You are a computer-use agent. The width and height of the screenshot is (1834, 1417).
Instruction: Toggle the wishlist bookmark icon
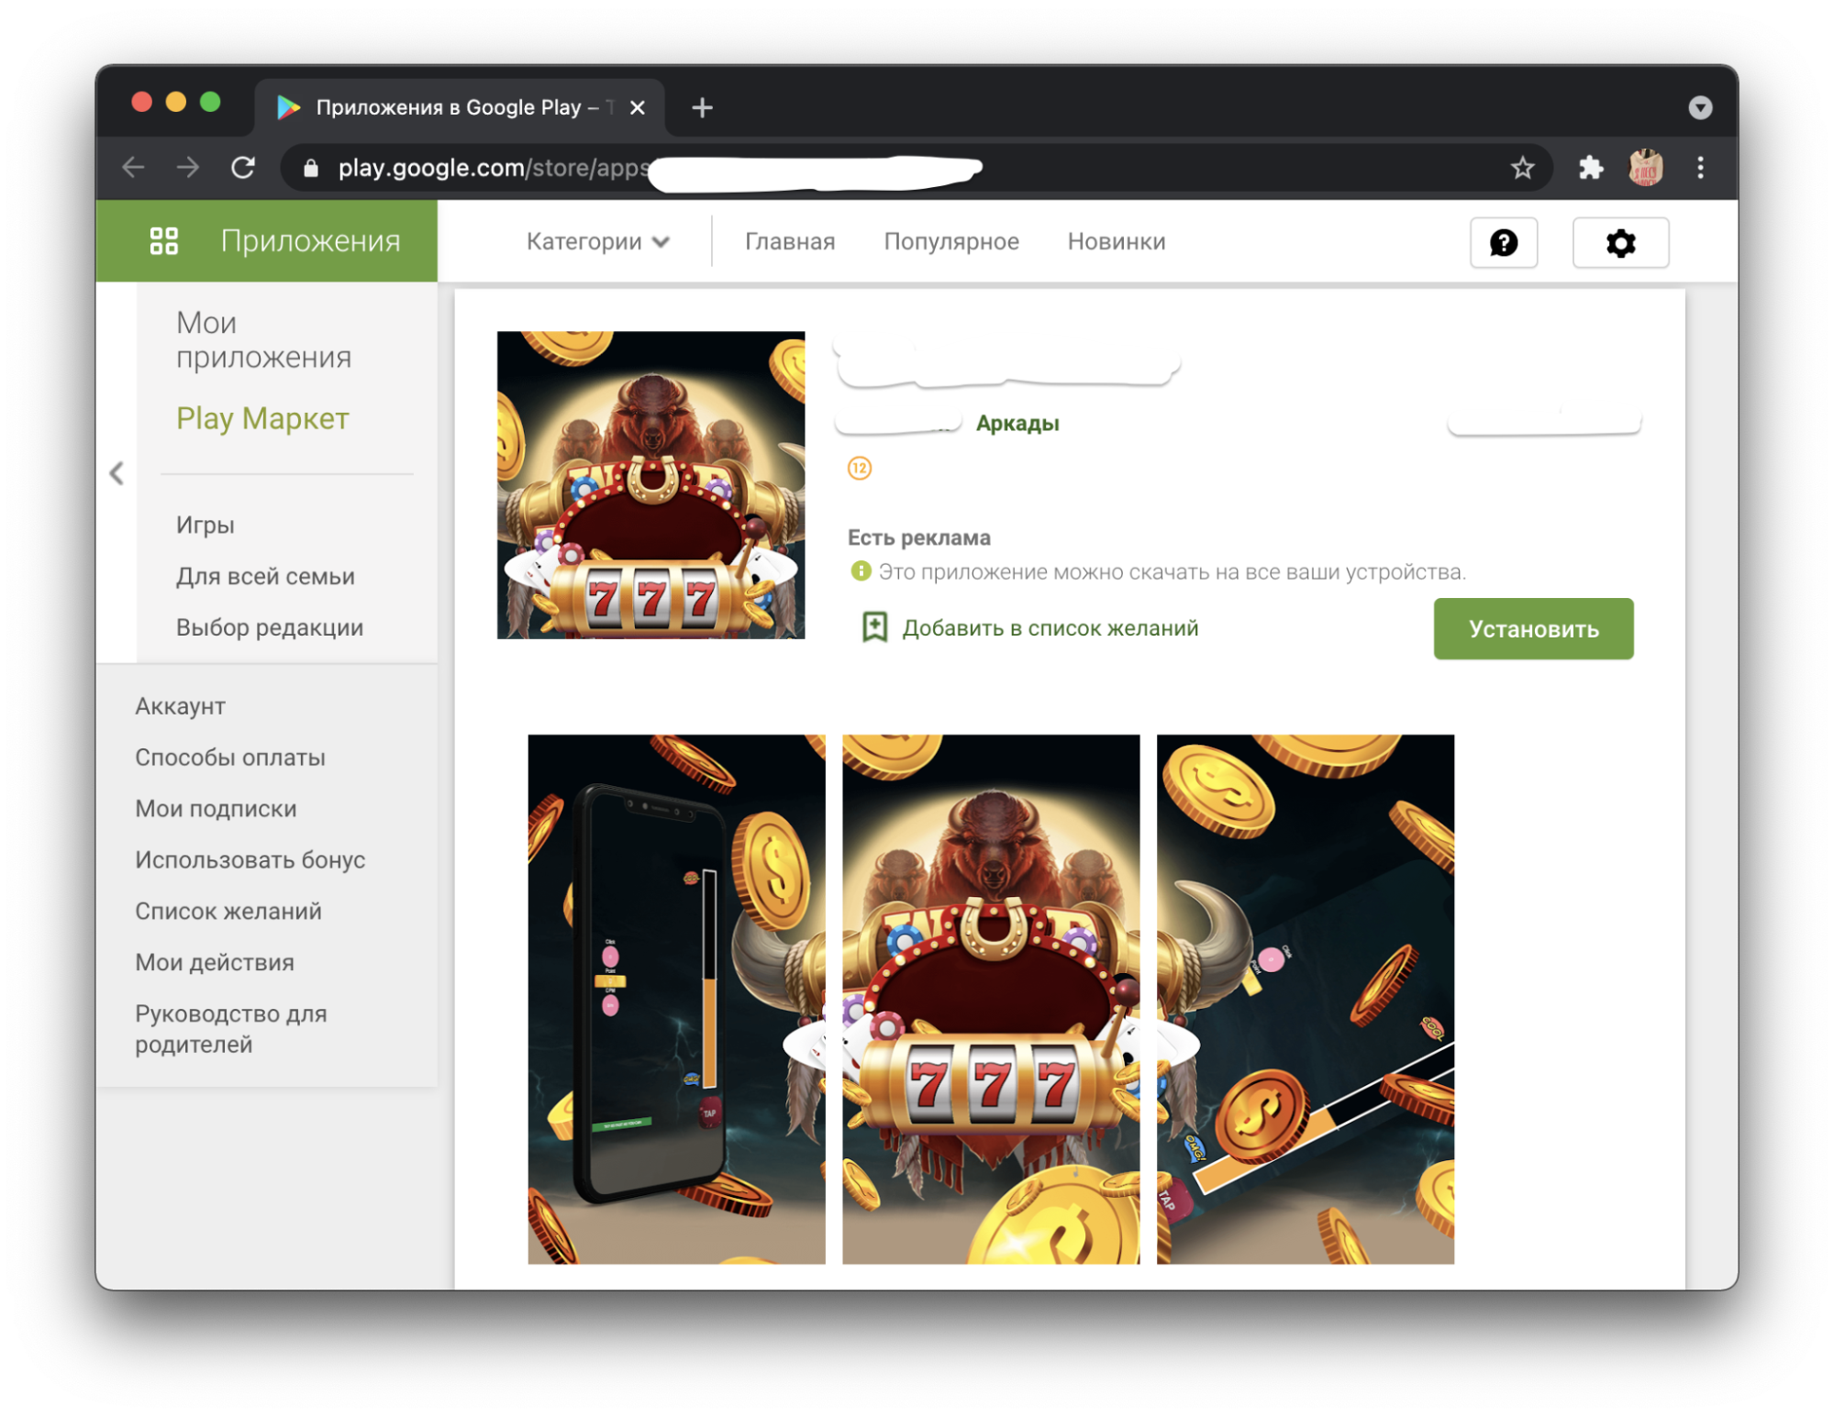(x=874, y=628)
